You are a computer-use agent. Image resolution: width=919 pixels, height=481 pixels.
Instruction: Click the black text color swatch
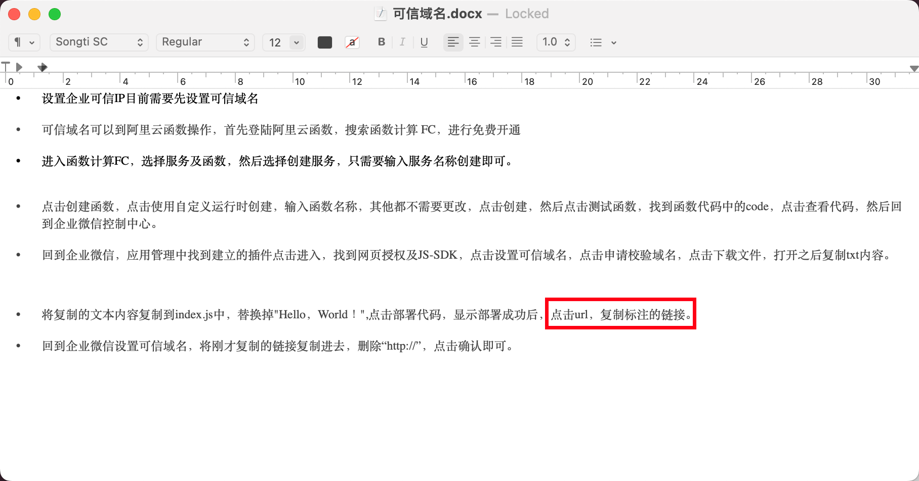coord(324,42)
